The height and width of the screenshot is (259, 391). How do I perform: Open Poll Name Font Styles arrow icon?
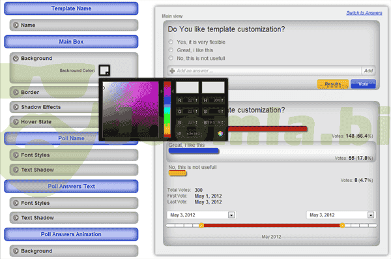pyautogui.click(x=16, y=155)
